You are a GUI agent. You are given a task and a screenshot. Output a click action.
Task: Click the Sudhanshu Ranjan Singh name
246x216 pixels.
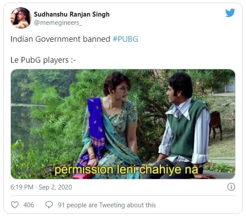[72, 14]
